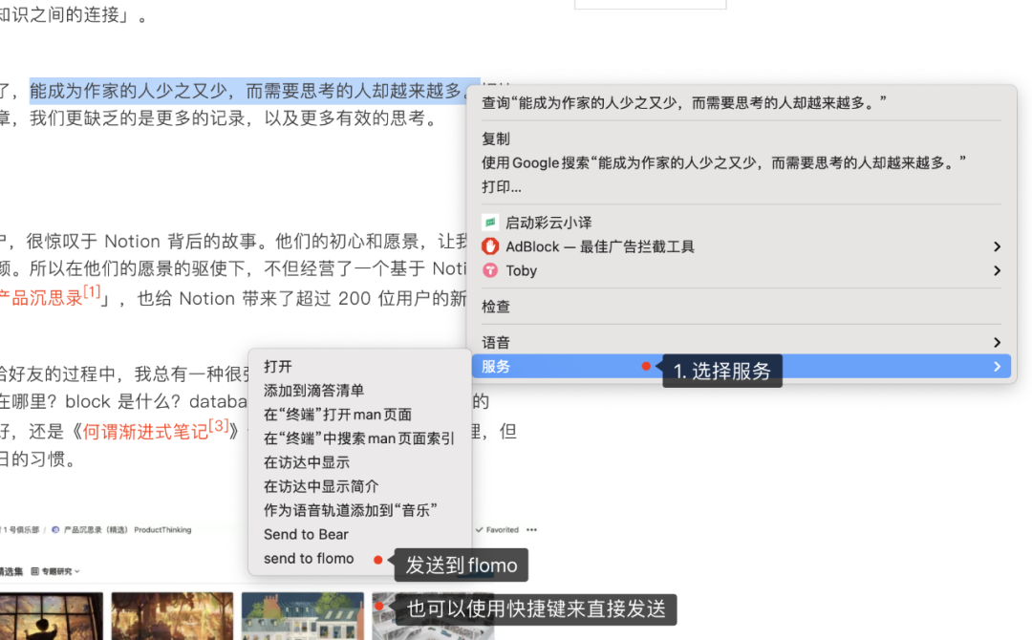Open the thumbnail of child at window
The height and width of the screenshot is (640, 1032).
click(52, 616)
